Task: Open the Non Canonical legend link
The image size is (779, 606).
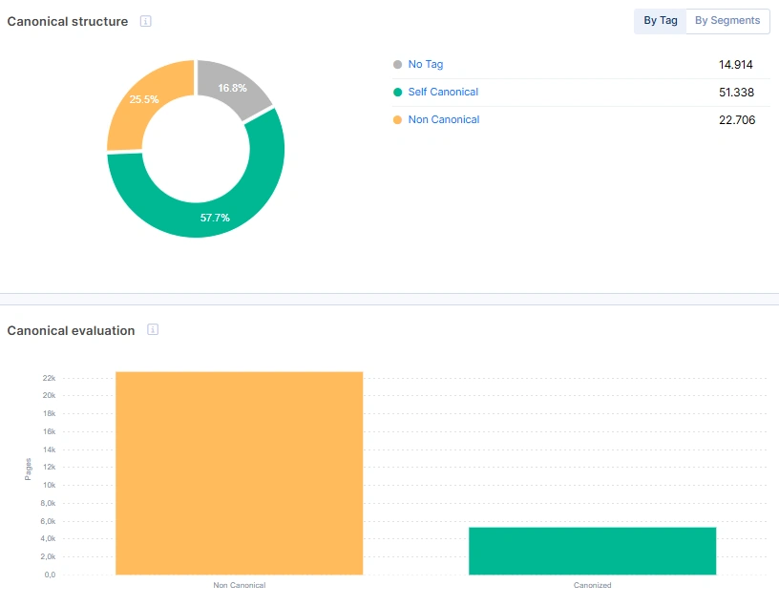Action: pyautogui.click(x=443, y=120)
